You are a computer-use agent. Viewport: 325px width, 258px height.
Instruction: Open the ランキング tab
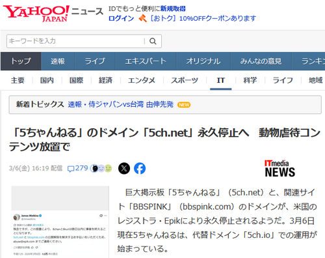tap(309, 61)
